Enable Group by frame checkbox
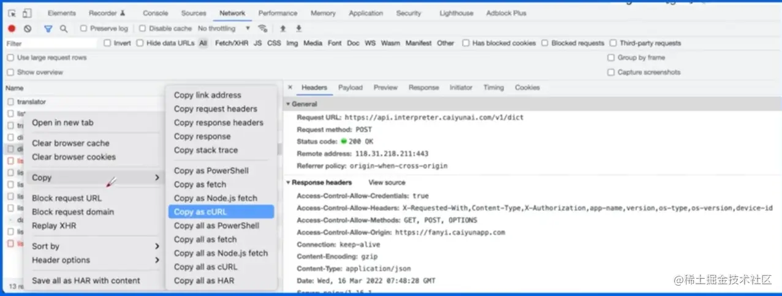782x296 pixels. 611,57
